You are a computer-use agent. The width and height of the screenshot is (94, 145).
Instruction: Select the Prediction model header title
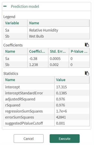pos(25,7)
